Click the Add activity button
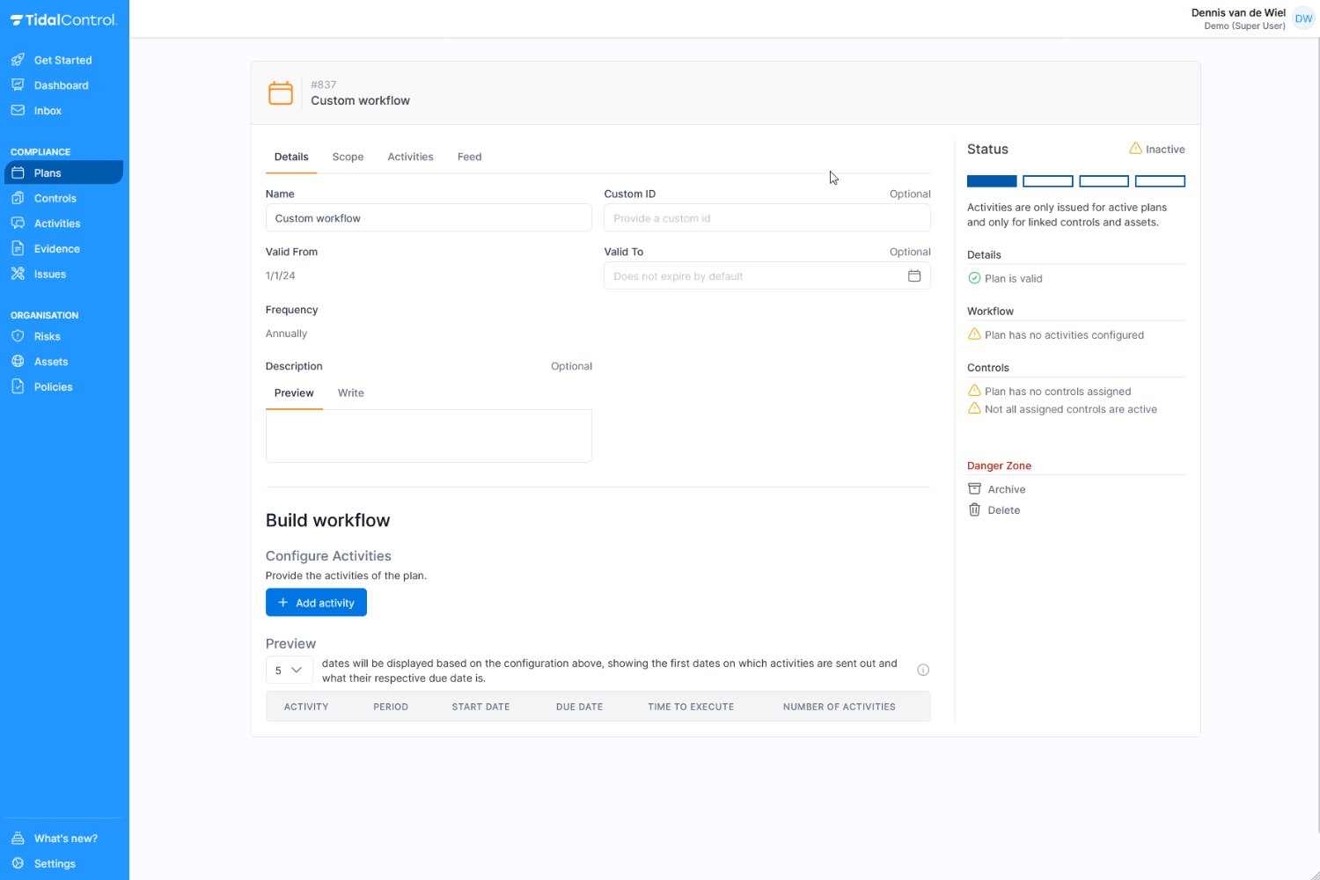1320x880 pixels. [316, 602]
